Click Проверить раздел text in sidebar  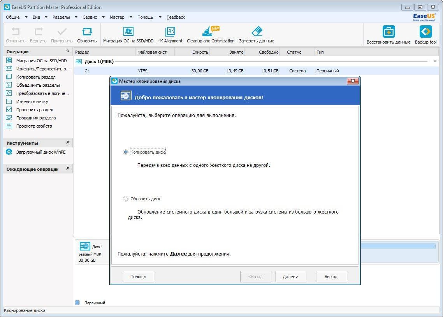coord(35,110)
